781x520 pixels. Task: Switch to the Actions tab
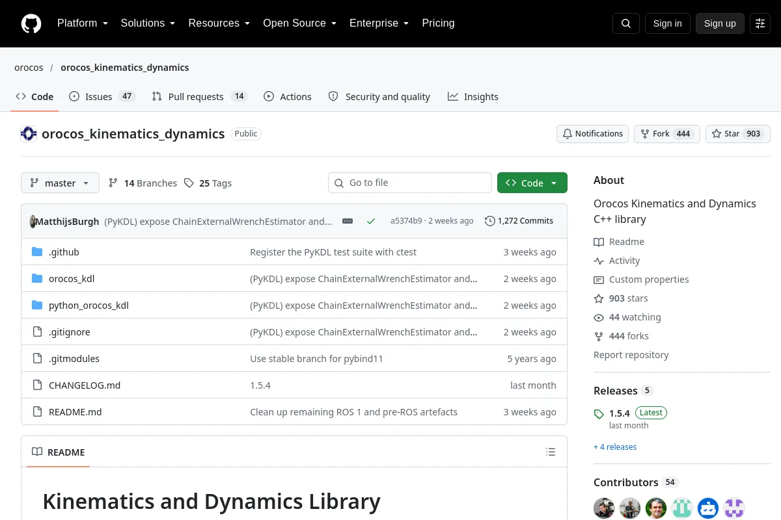pyautogui.click(x=288, y=97)
